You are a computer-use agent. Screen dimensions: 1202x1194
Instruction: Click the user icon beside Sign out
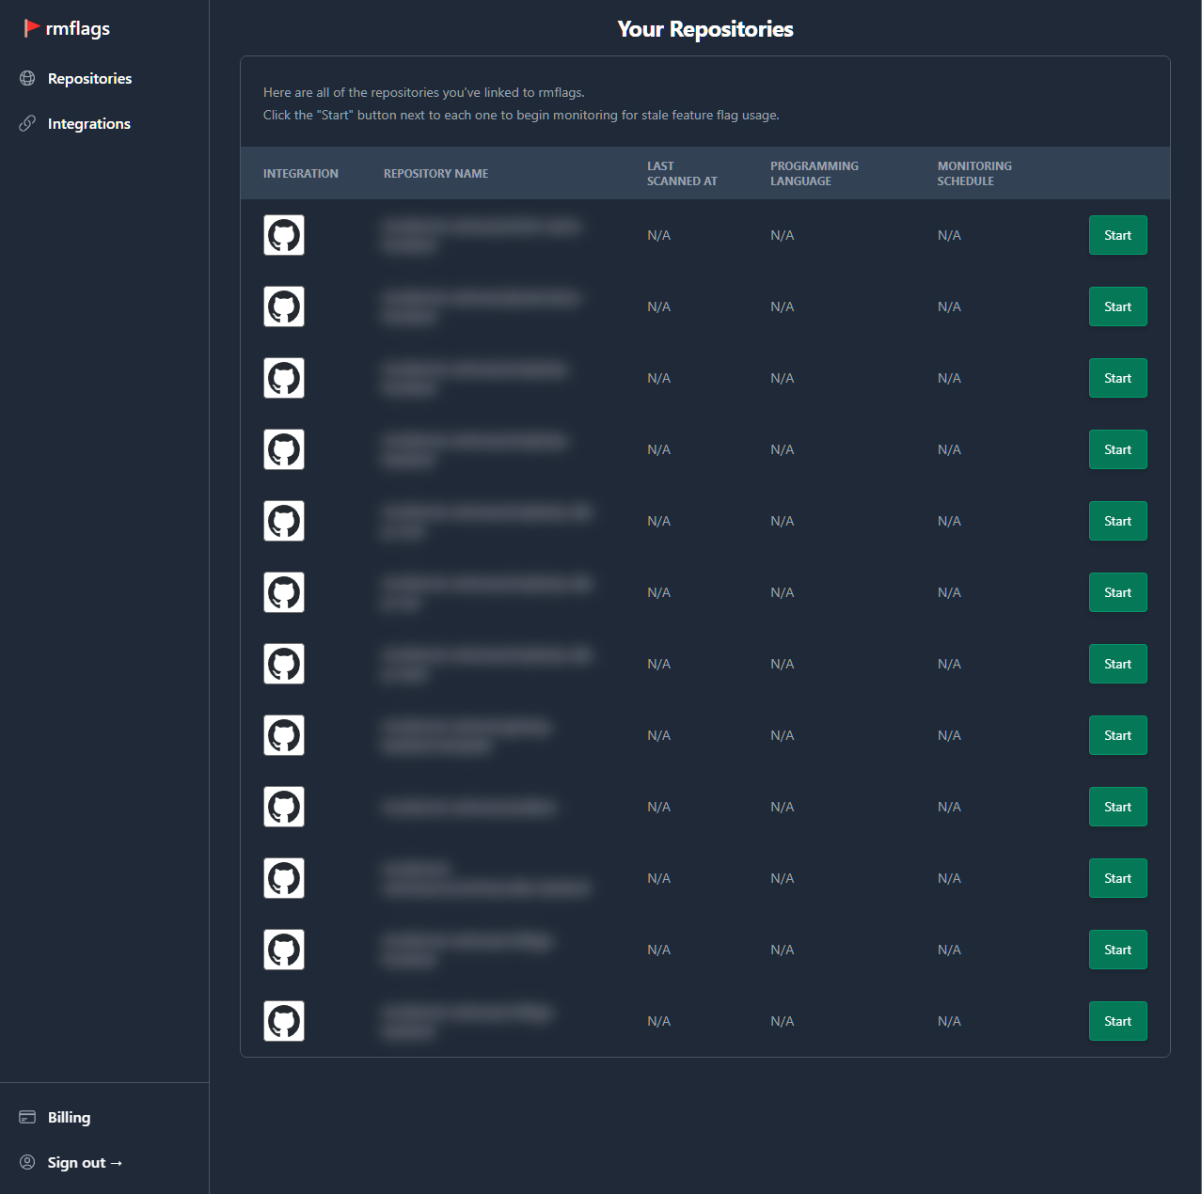tap(27, 1162)
